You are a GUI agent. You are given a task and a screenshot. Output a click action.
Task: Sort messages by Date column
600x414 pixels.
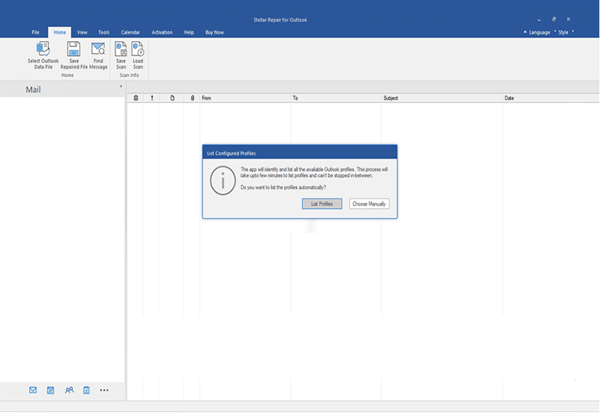[x=551, y=98]
